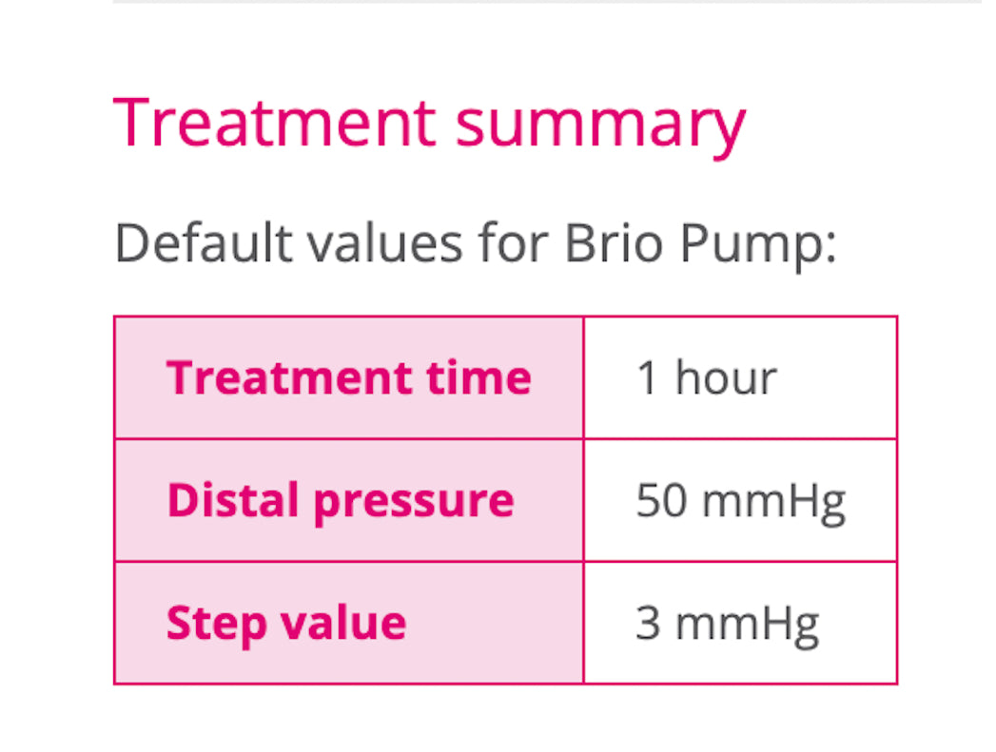Click the word summary in the heading
The image size is (996, 752).
(601, 129)
